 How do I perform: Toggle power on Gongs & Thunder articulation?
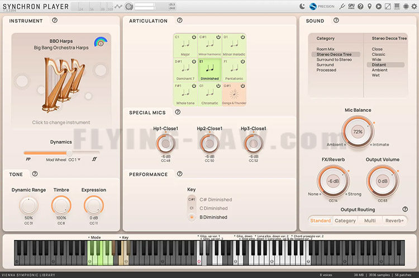point(242,86)
